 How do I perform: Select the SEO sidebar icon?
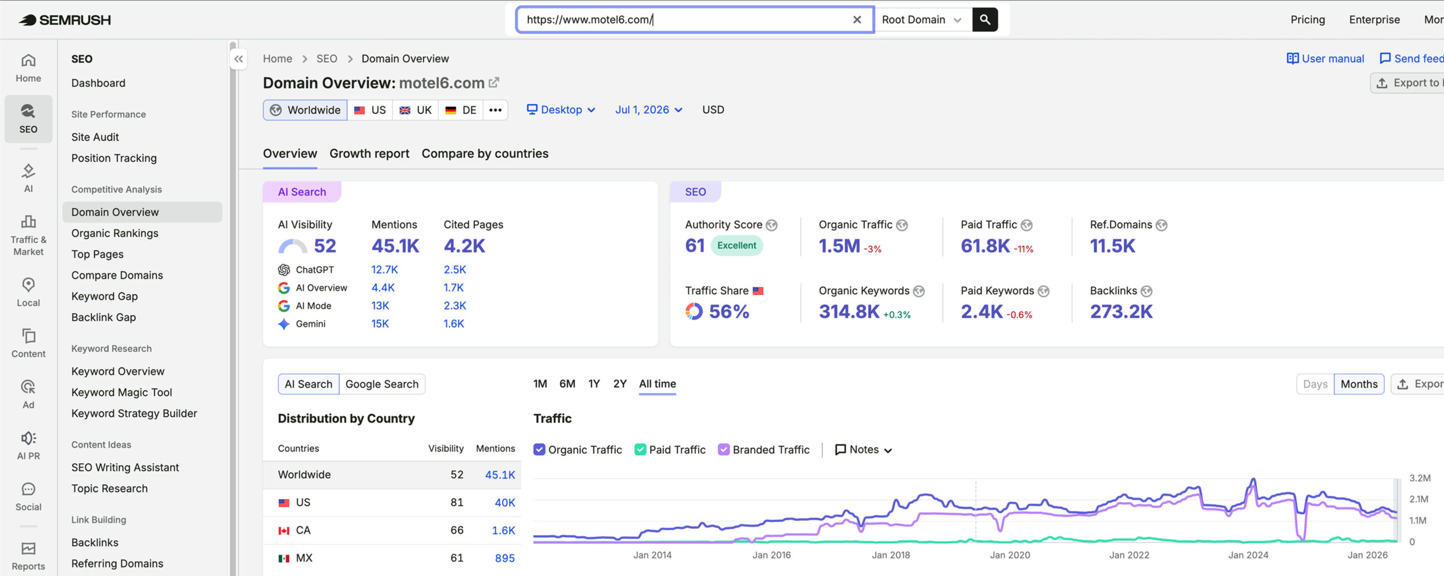coord(28,118)
